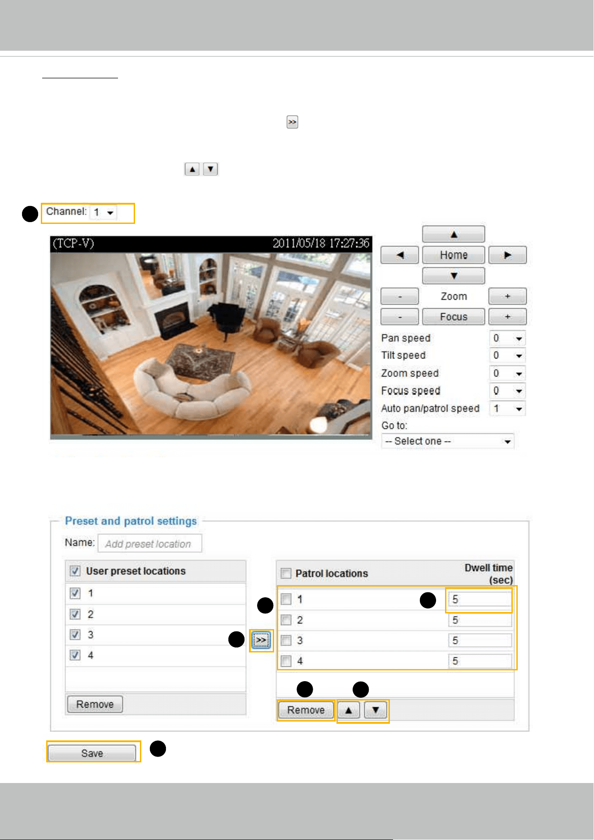The height and width of the screenshot is (840, 594).
Task: Toggle the User preset locations select-all checkbox
Action: pyautogui.click(x=75, y=571)
